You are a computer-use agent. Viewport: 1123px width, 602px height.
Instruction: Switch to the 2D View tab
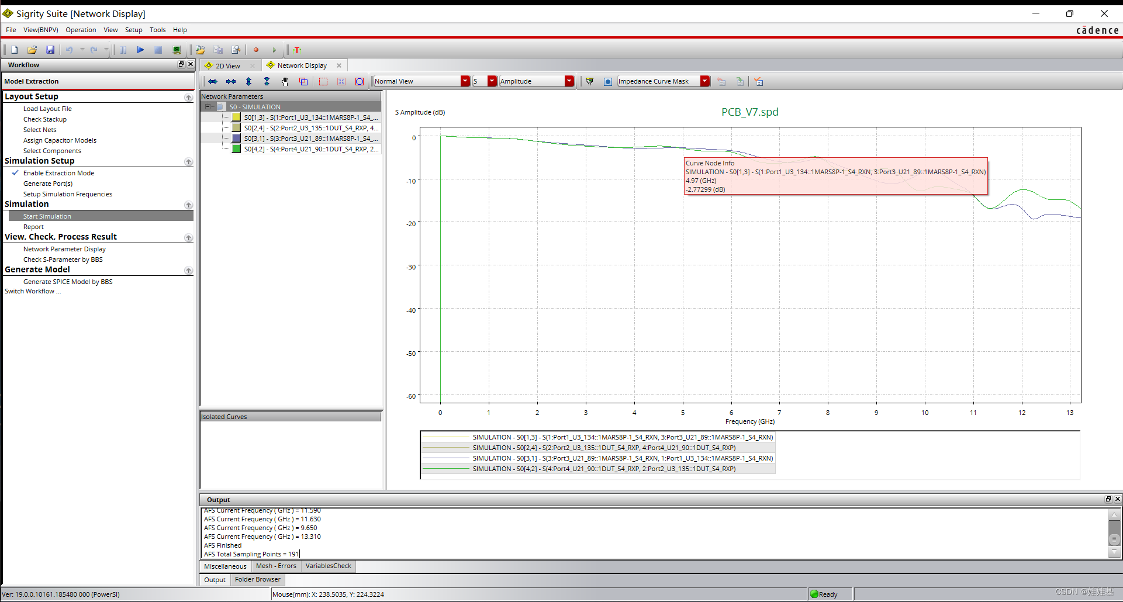(228, 66)
